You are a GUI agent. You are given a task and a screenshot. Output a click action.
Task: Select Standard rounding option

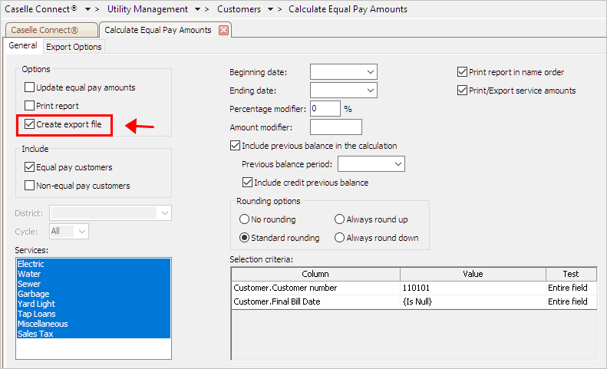244,238
